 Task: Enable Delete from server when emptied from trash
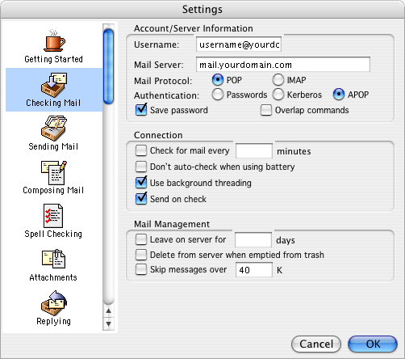pos(141,255)
